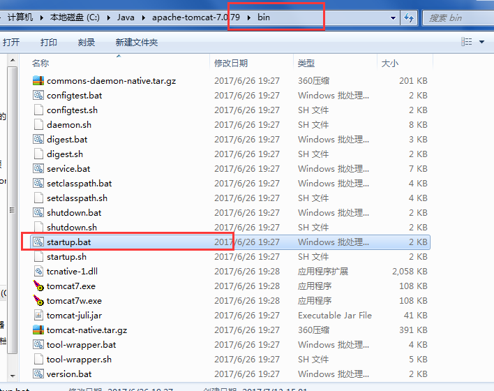Click the version.bat batch file icon

[38, 374]
